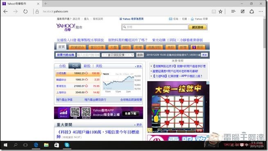Click the N225 intraday price chart
The height and width of the screenshot is (151, 268).
tap(122, 83)
